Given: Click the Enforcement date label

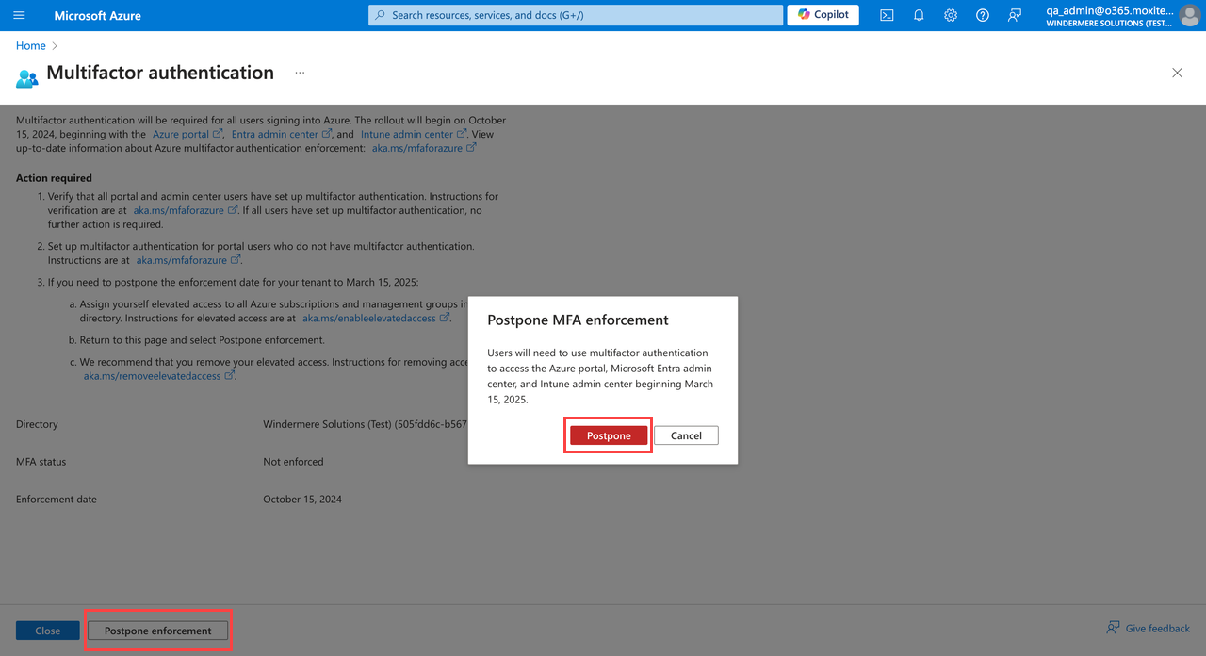Looking at the screenshot, I should [x=57, y=500].
